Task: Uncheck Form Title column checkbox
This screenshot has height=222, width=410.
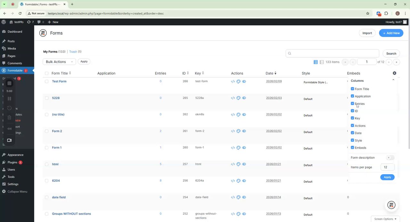Action: [x=352, y=89]
